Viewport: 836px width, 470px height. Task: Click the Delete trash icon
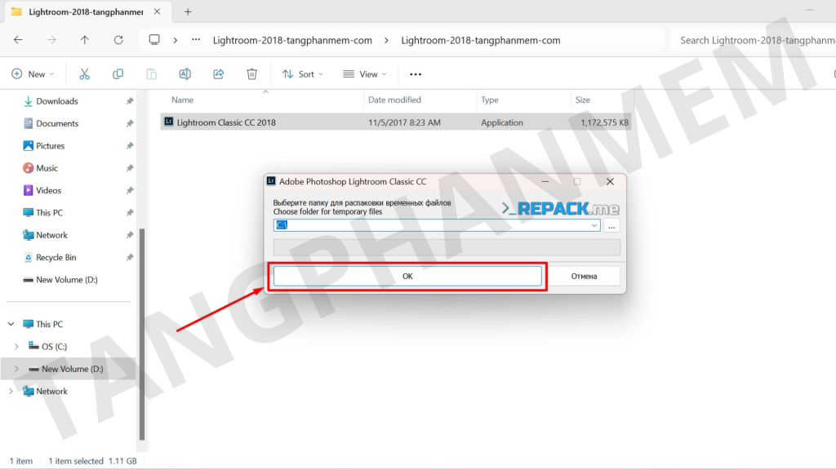pos(251,74)
